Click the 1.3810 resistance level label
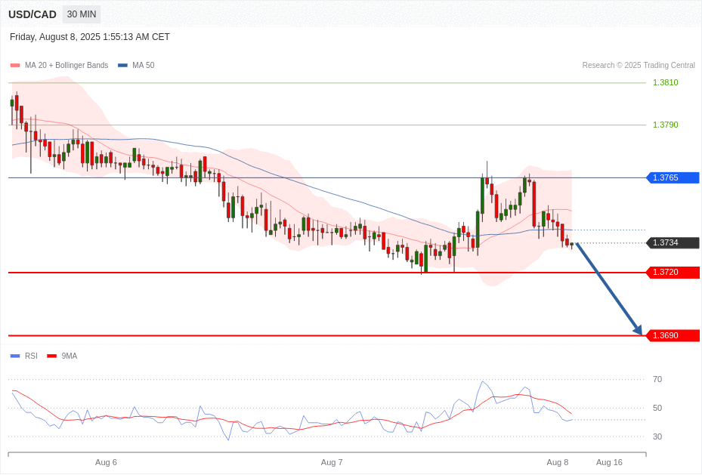702x475 pixels. click(665, 82)
